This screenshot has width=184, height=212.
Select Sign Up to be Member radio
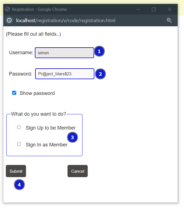pyautogui.click(x=19, y=127)
